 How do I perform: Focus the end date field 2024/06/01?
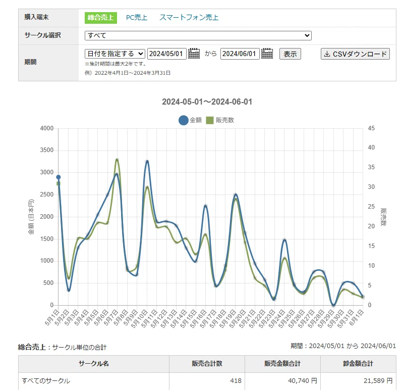pyautogui.click(x=240, y=54)
